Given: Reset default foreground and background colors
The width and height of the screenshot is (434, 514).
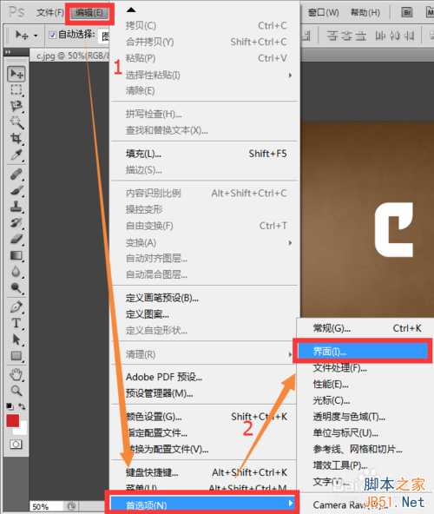Looking at the screenshot, I should pos(10,406).
